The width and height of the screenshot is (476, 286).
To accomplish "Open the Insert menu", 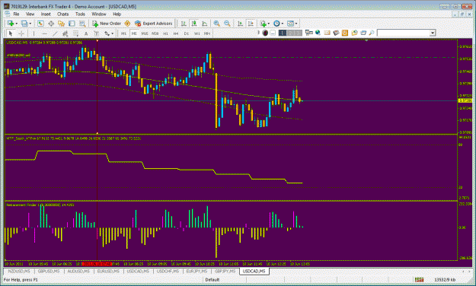I will tap(46, 14).
